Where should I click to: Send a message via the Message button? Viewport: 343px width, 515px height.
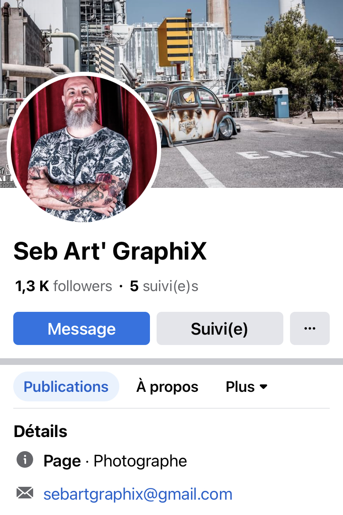(82, 328)
